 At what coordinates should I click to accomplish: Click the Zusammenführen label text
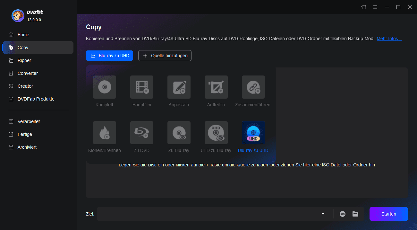[253, 105]
